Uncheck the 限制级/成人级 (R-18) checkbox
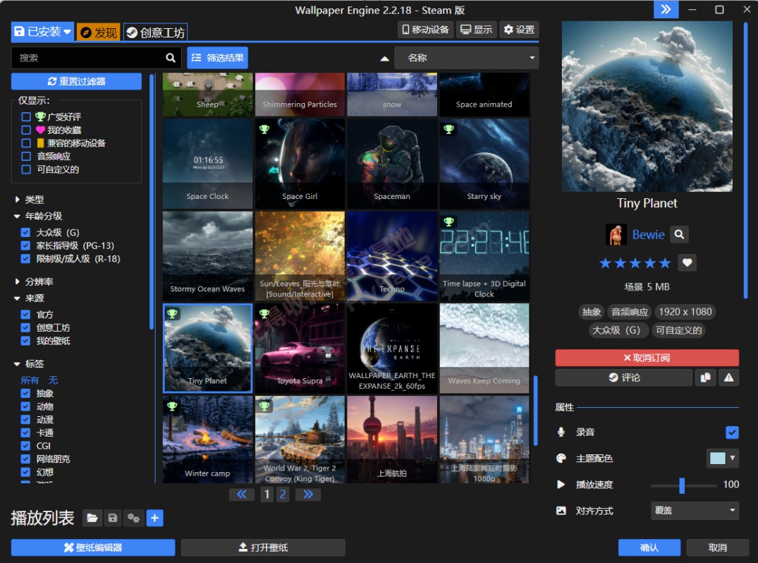Image resolution: width=758 pixels, height=563 pixels. 26,259
